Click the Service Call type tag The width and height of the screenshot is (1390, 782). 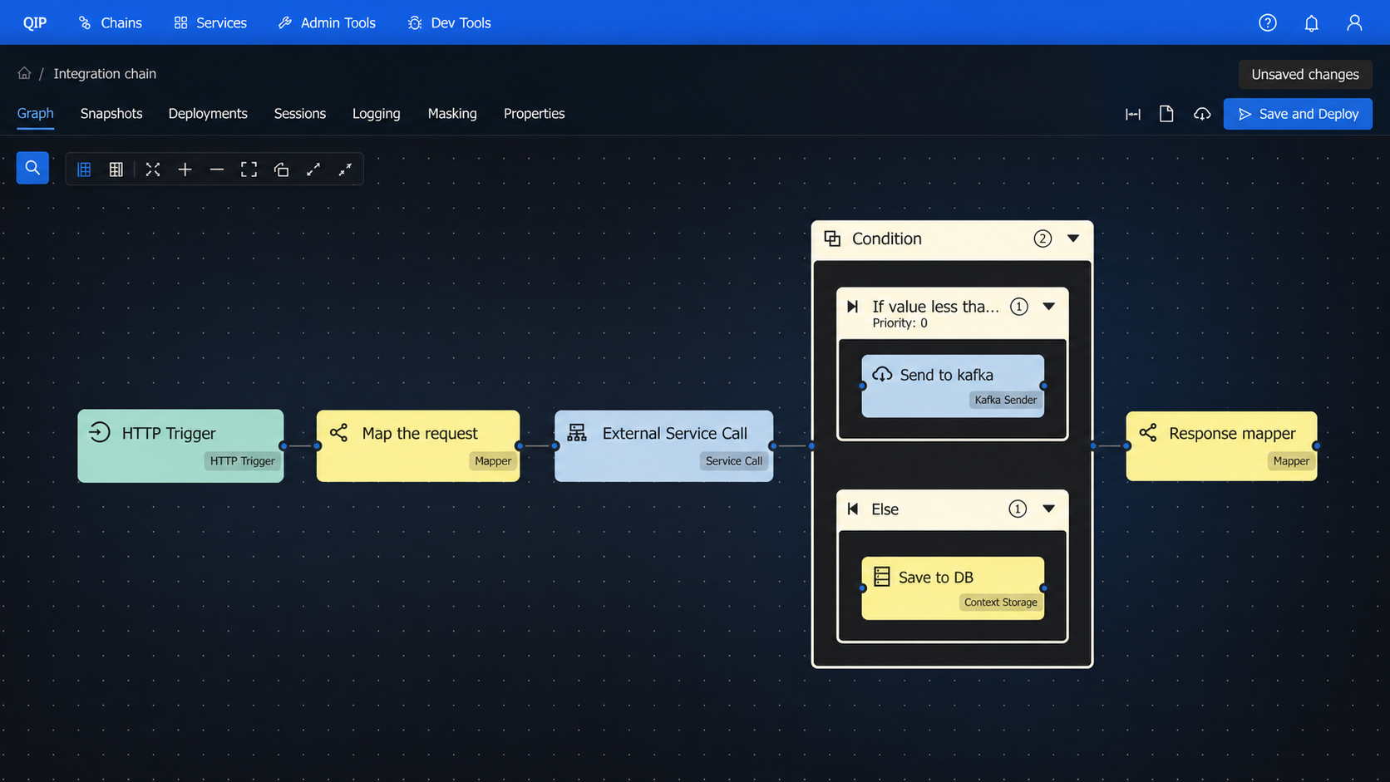coord(734,461)
